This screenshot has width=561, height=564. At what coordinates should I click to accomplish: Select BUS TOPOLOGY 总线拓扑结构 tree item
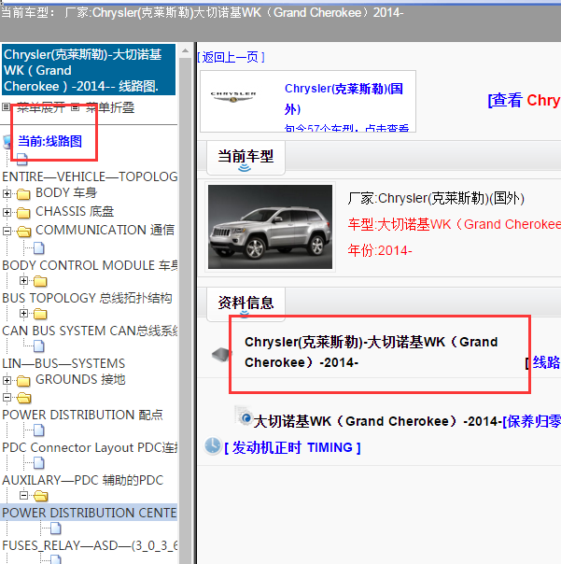coord(87,298)
